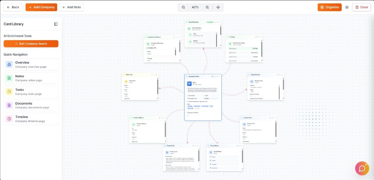This screenshot has height=180, width=374.
Task: Click the Timeline icon in Quick Navigation
Action: tap(10, 119)
